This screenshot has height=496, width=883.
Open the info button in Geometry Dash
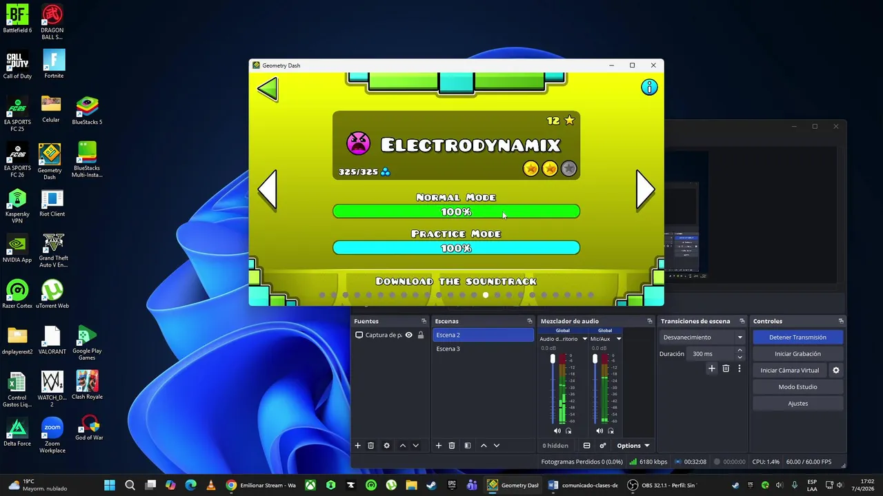649,87
